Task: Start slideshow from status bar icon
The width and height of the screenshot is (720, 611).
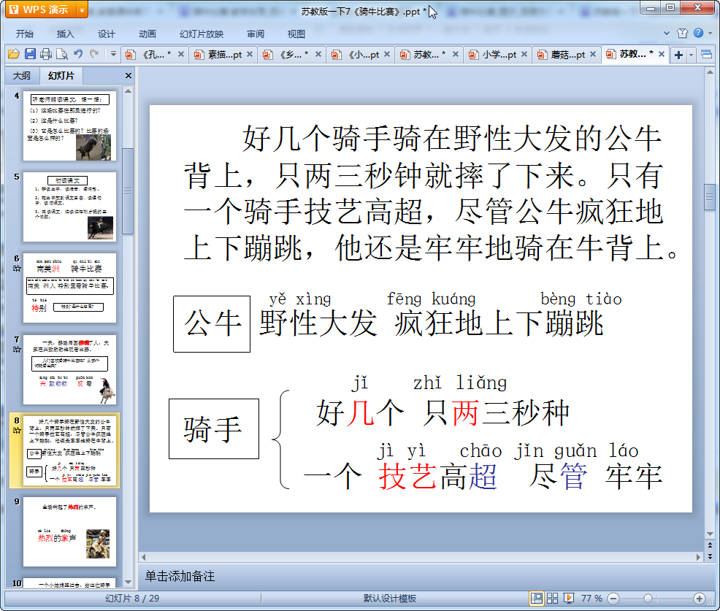Action: (x=568, y=598)
